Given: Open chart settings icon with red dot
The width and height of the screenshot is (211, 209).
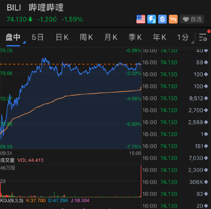Looking at the screenshot, I should [203, 37].
